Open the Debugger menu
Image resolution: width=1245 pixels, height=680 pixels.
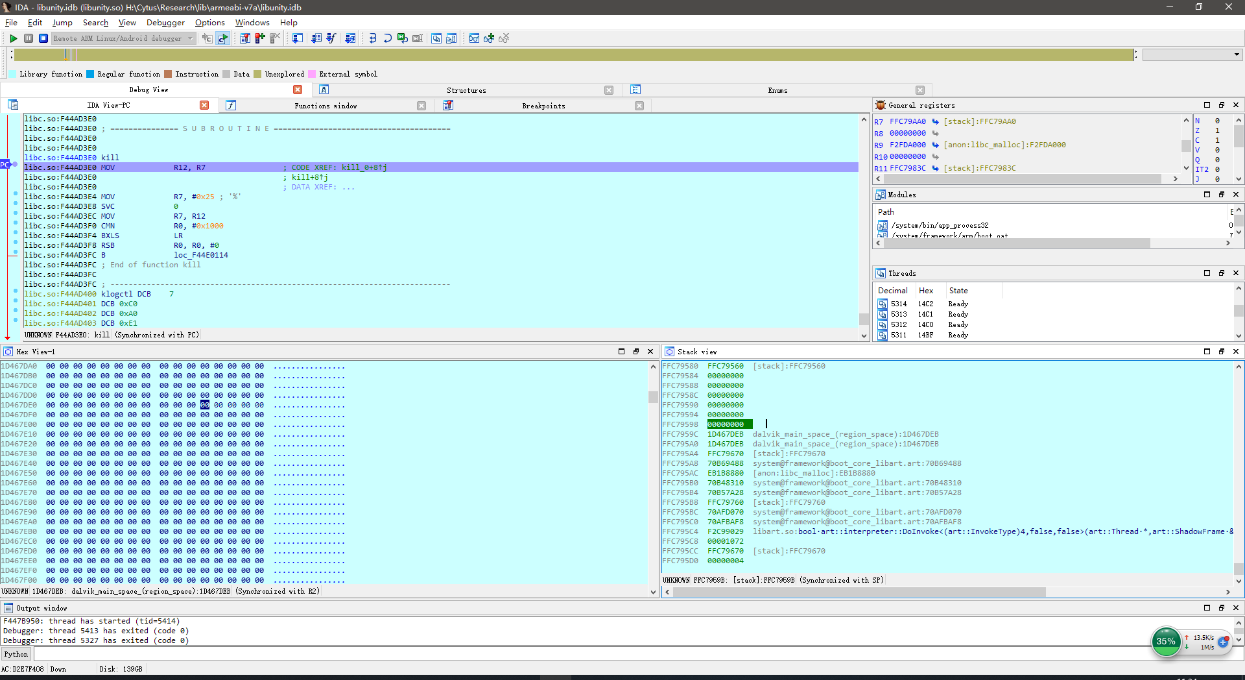[x=165, y=23]
